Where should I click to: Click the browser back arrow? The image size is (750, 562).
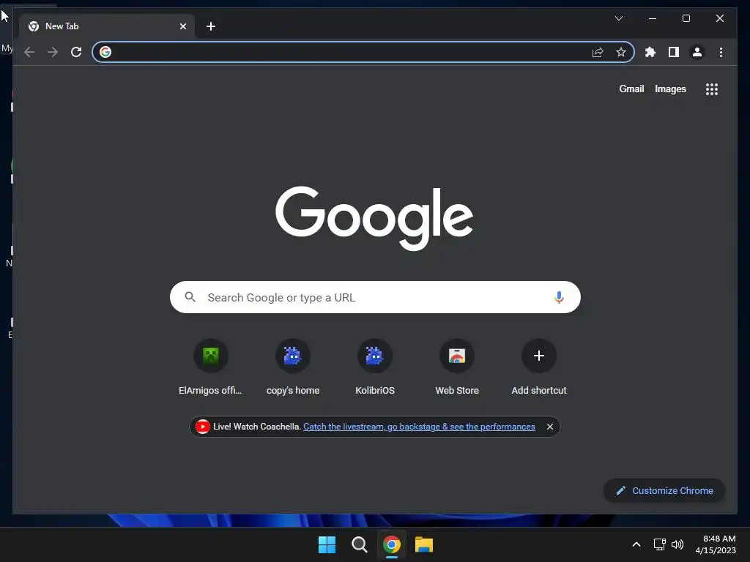click(x=29, y=52)
